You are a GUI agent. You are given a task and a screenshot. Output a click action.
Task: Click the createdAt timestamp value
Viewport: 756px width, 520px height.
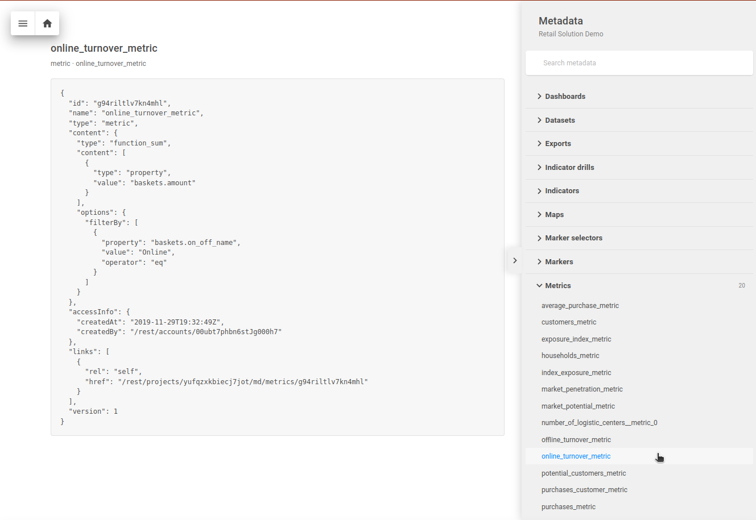[175, 322]
